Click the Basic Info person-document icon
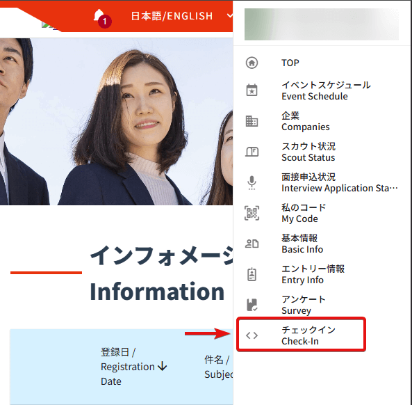Image resolution: width=412 pixels, height=405 pixels. pos(252,244)
